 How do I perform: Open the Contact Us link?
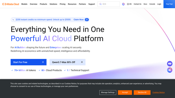138,4
